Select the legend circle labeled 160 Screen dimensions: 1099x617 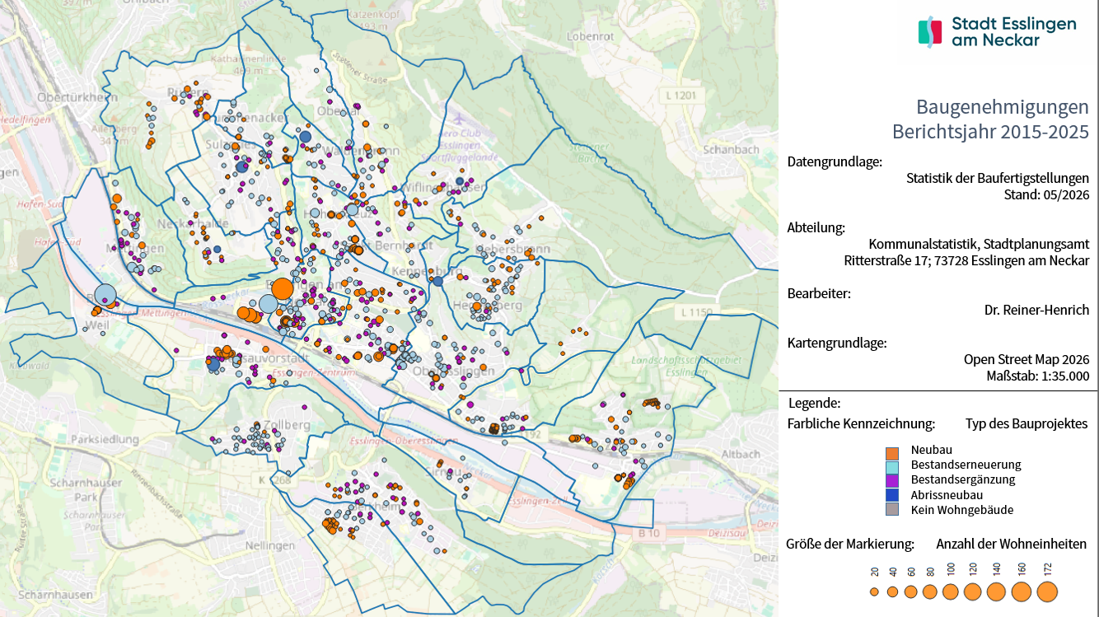tap(1022, 591)
